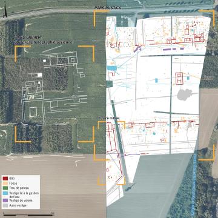Select the PARS RUSTICA label
The image size is (218, 218).
pos(108,8)
